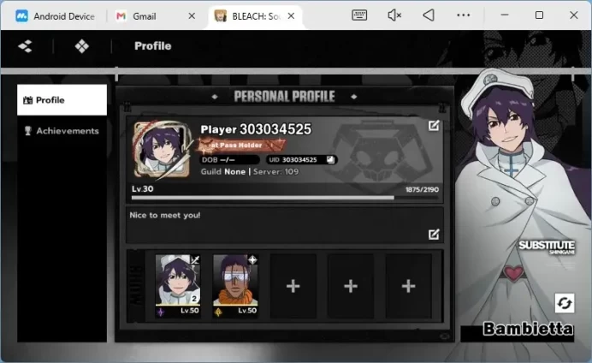Click the player name 303034525 text
Screen dimensions: 592x363
[x=256, y=129]
